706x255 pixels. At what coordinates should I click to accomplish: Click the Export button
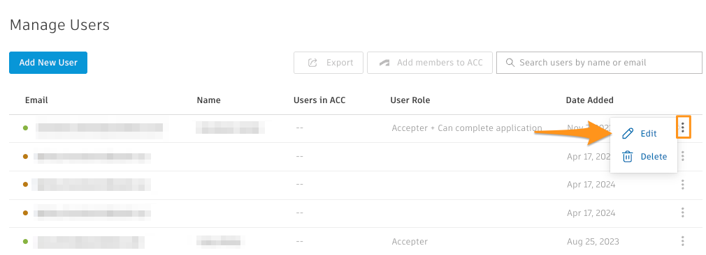click(x=329, y=63)
